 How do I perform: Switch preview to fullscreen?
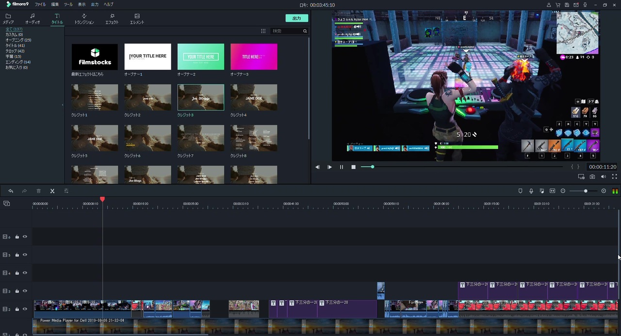[x=614, y=177]
